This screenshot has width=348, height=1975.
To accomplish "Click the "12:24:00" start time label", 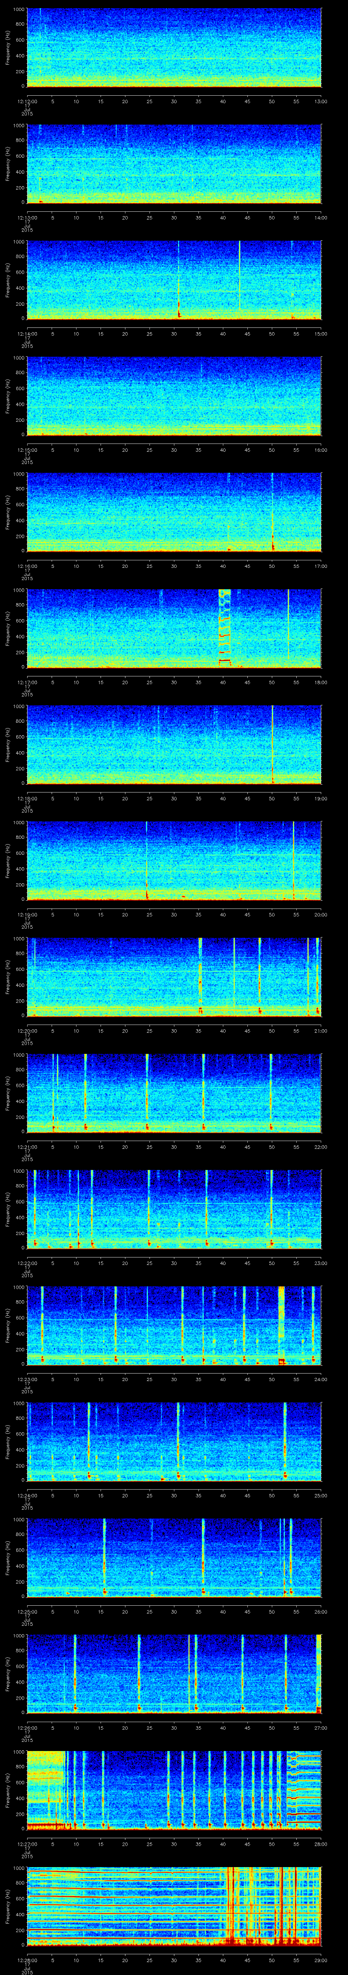I will 28,1495.
